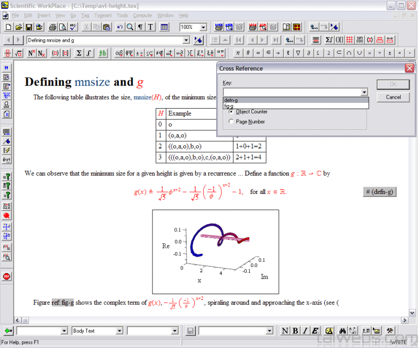
Task: Cancel the Cross Reference dialog
Action: click(393, 97)
